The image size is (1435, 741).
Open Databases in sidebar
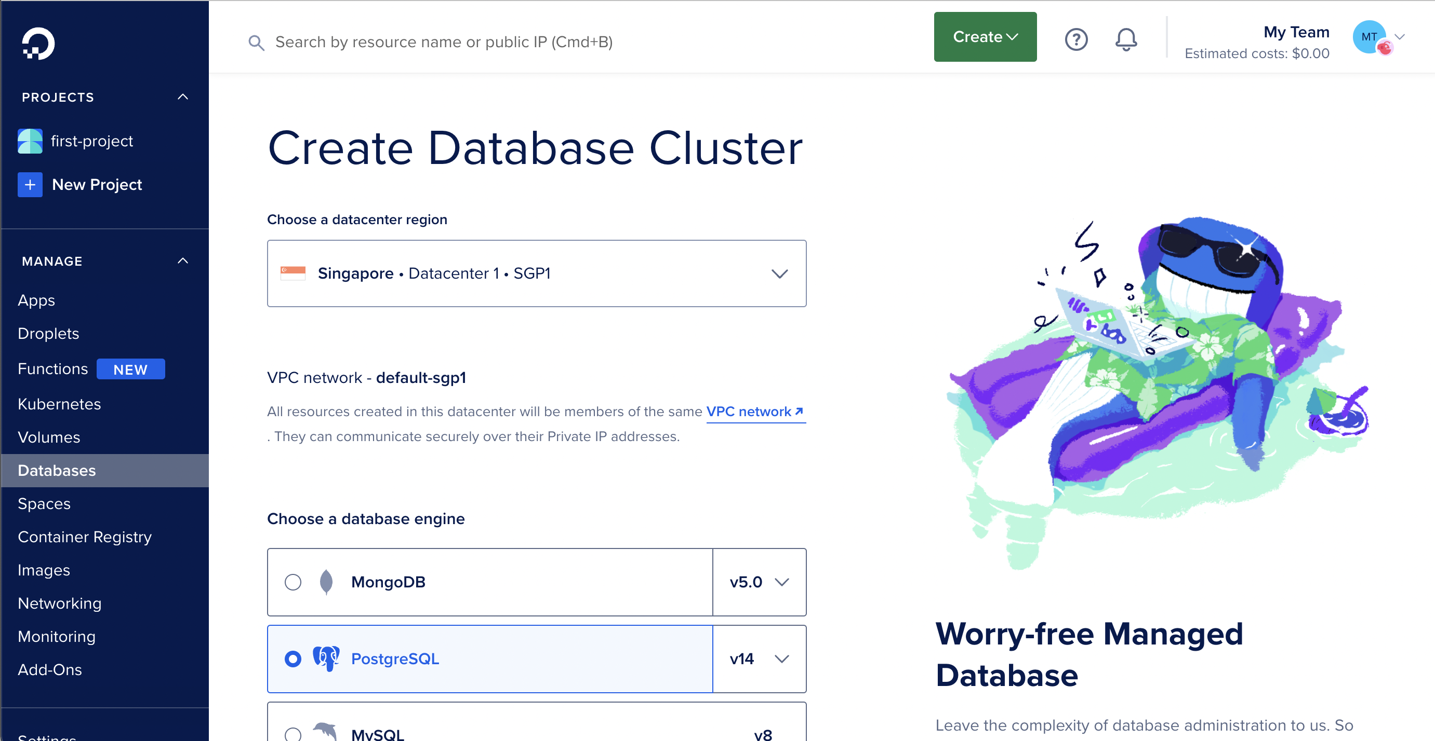pyautogui.click(x=105, y=471)
